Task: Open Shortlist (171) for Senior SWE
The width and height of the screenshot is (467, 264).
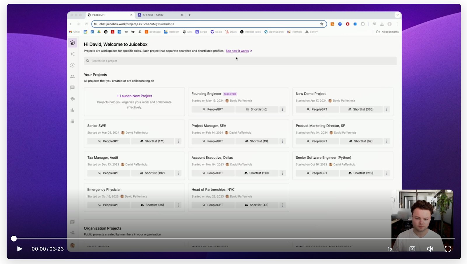Action: (152, 141)
